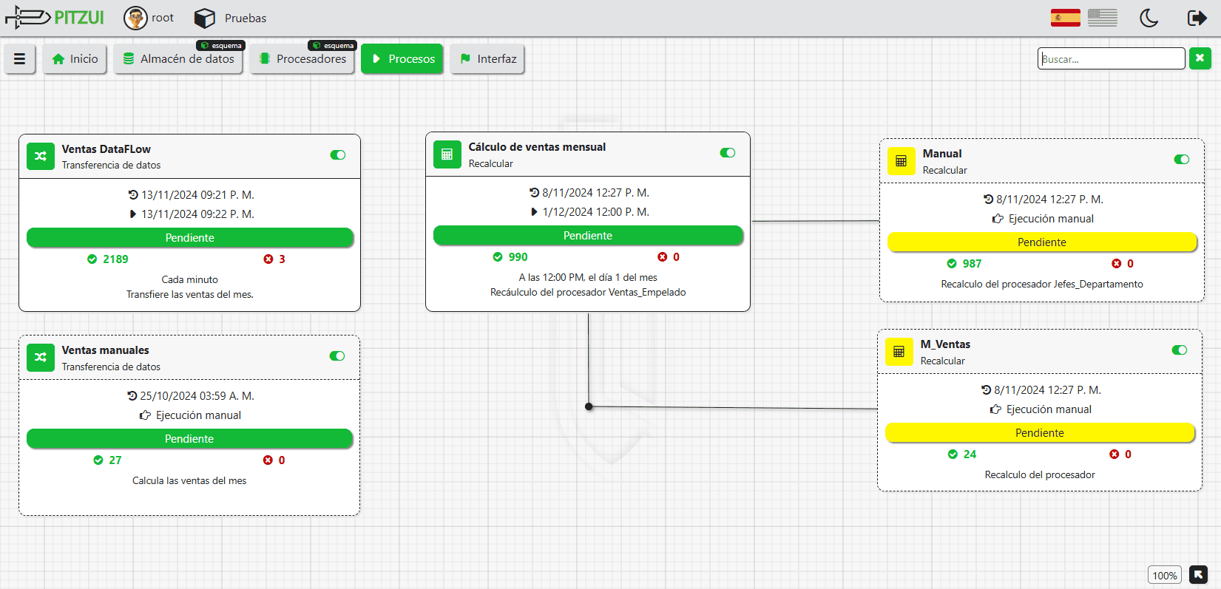The height and width of the screenshot is (589, 1221).
Task: Switch language to Spanish flag
Action: click(1065, 18)
